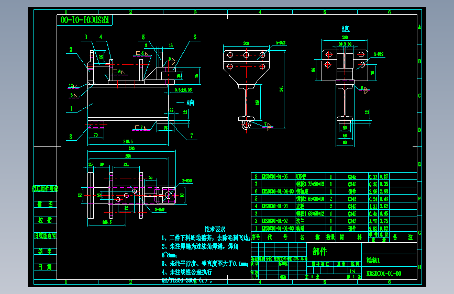The image size is (454, 294).
Task: Click the '200' width dimension in middle view
Action: pos(246,43)
